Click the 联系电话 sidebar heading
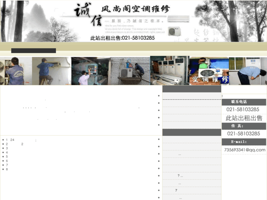 pos(244,102)
